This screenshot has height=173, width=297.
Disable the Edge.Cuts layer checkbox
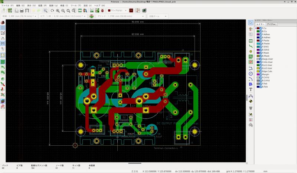261,71
